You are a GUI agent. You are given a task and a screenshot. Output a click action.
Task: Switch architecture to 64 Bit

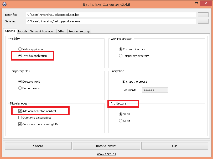click(x=121, y=121)
